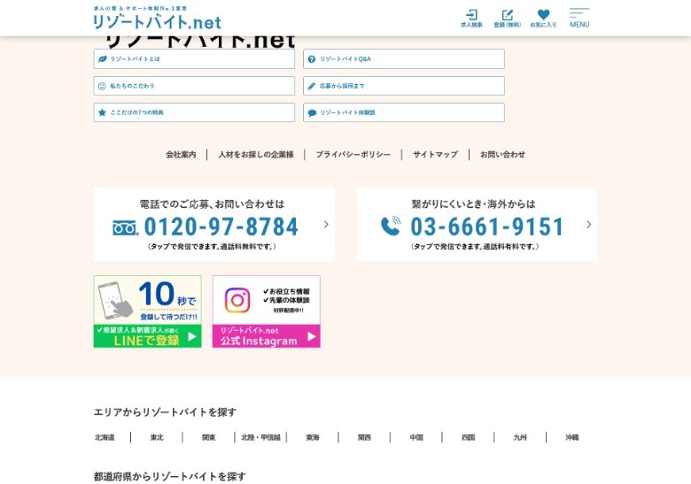Go to 人材をお探しの企業様 page
691x484 pixels.
tap(256, 155)
